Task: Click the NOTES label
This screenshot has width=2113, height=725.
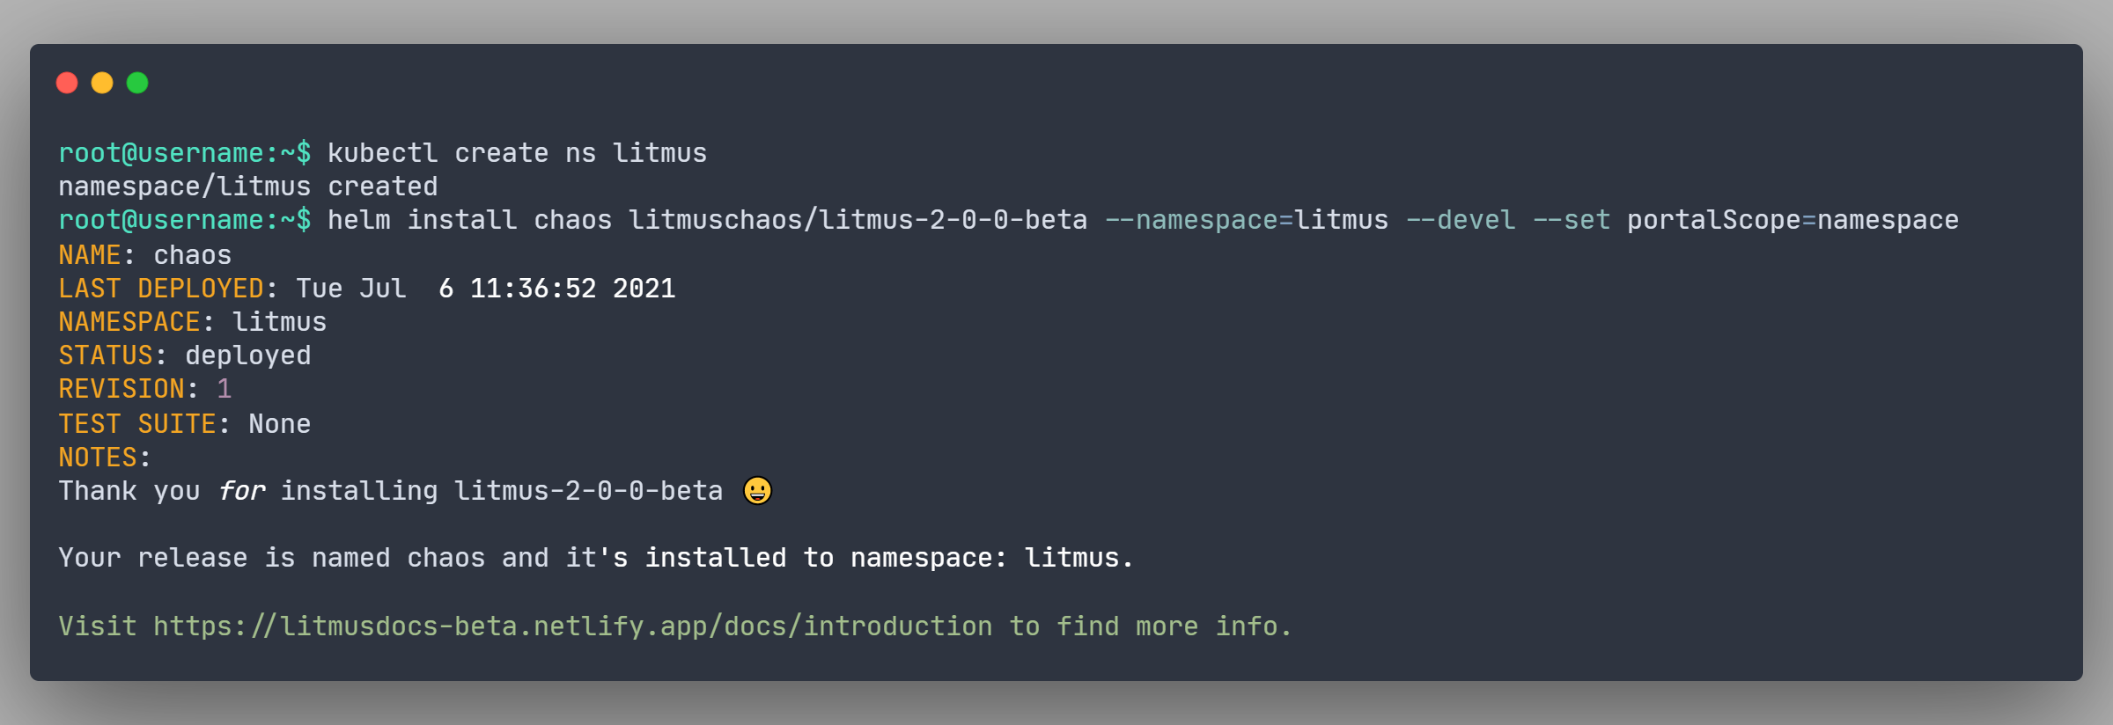Action: point(98,458)
